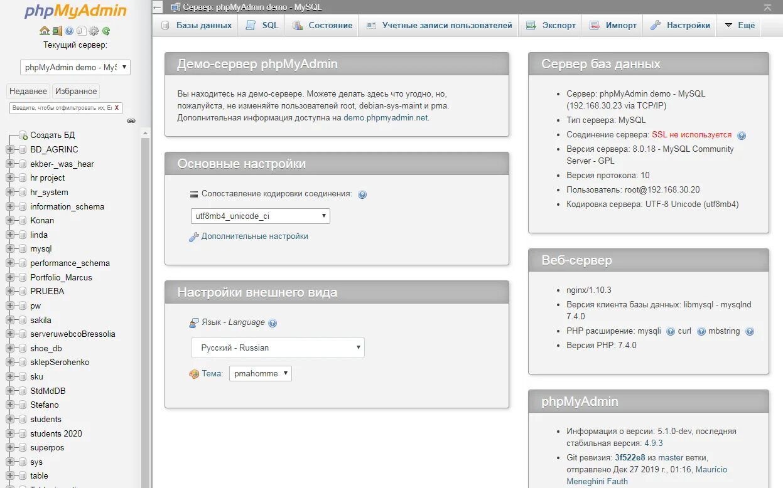Select Создать БД in the tree
This screenshot has height=488, width=783.
click(x=53, y=135)
